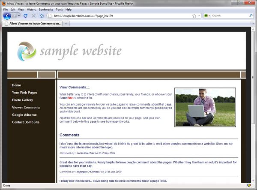This screenshot has width=257, height=190.
Task: Click the search magnifier icon
Action: click(x=251, y=15)
